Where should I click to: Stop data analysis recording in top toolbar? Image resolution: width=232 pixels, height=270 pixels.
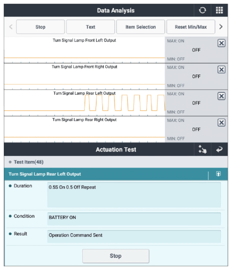click(x=40, y=27)
